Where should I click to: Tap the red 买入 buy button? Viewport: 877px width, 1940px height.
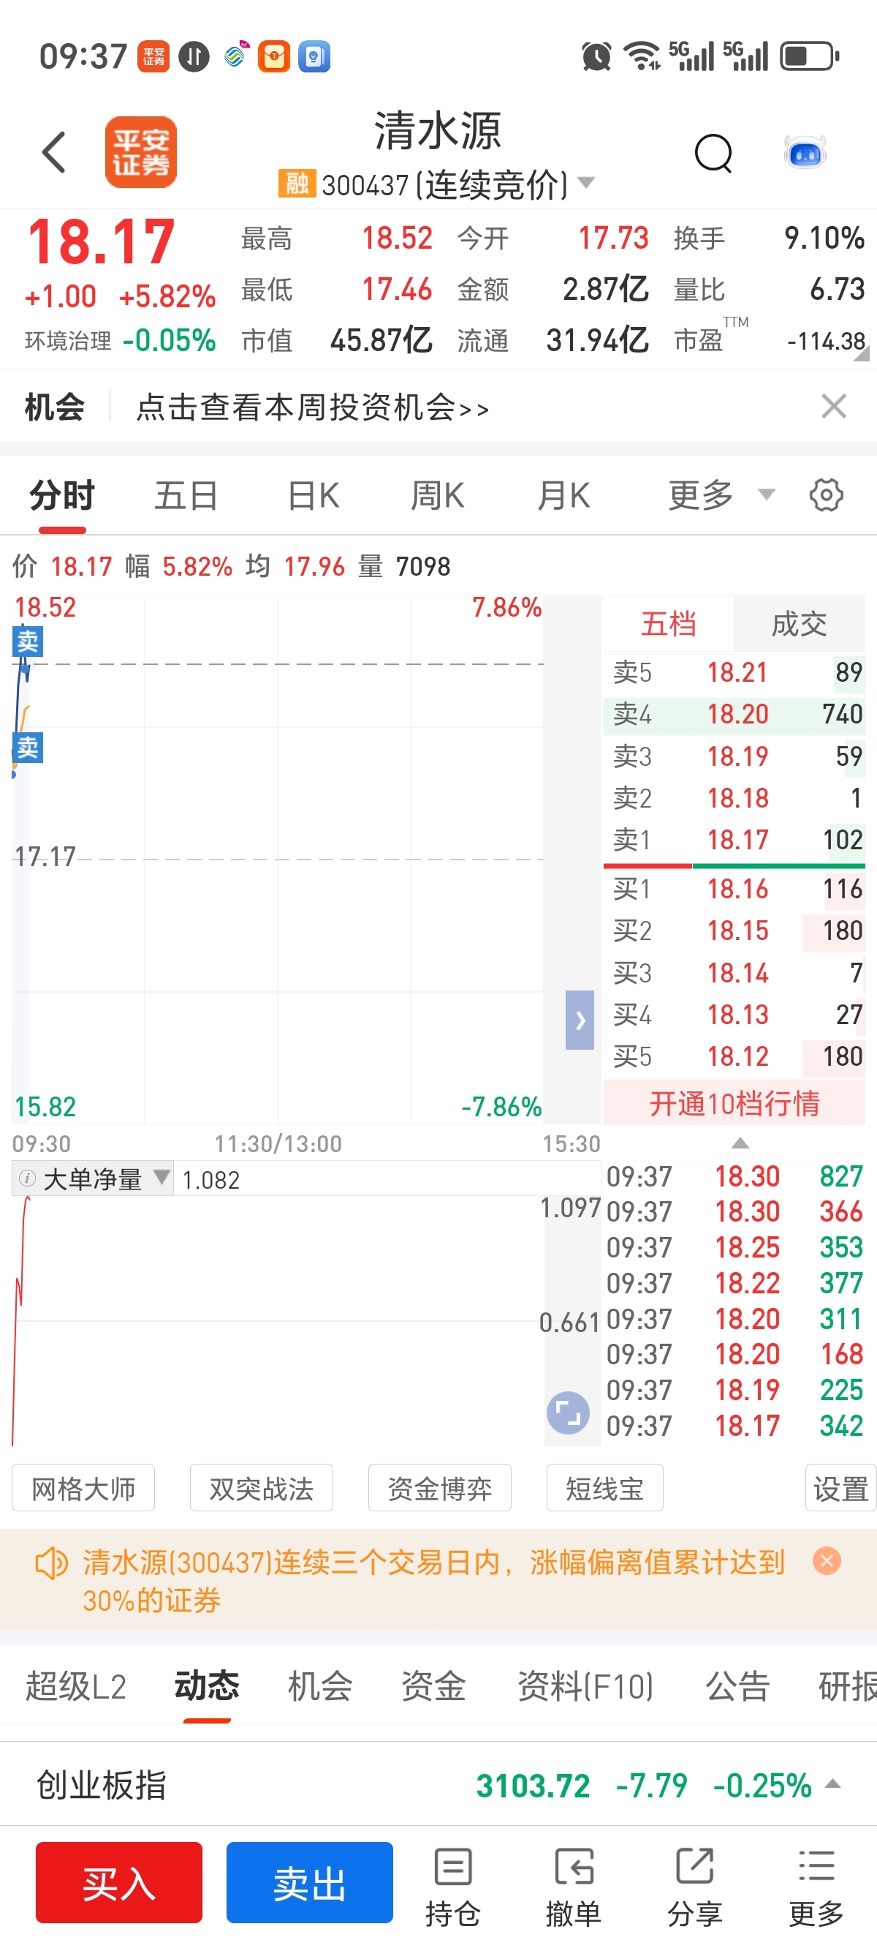119,1882
